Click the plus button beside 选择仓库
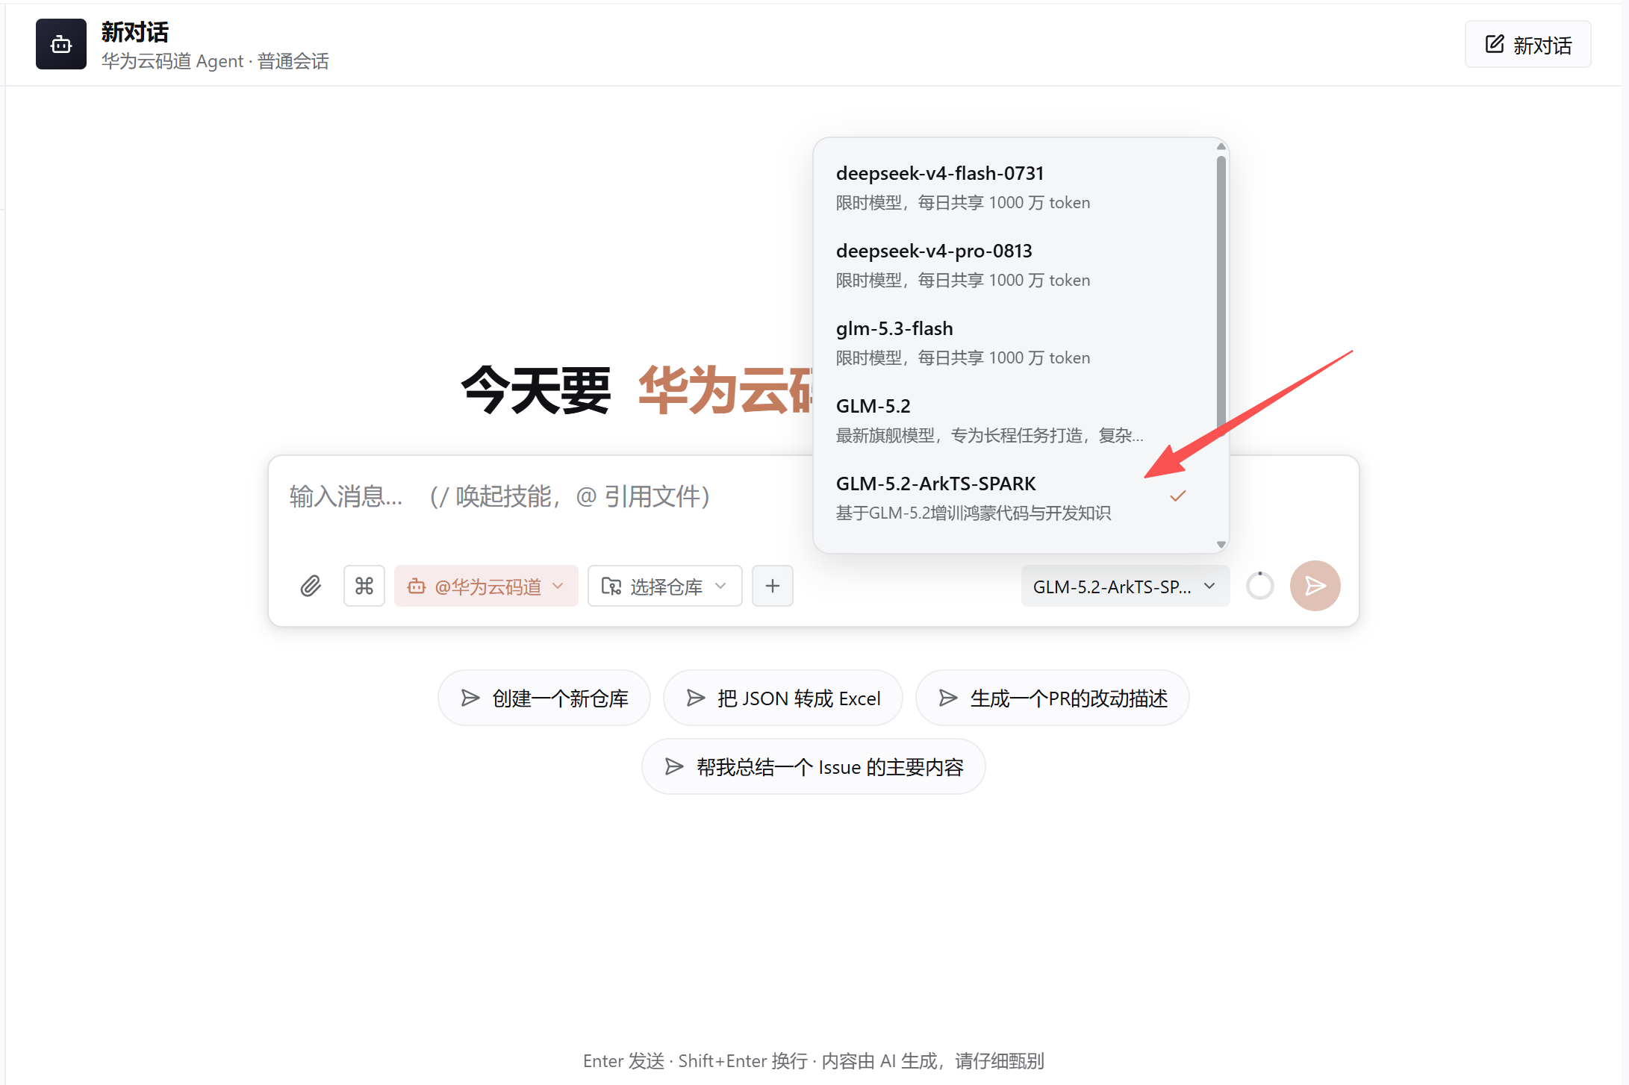The height and width of the screenshot is (1085, 1629). click(773, 586)
